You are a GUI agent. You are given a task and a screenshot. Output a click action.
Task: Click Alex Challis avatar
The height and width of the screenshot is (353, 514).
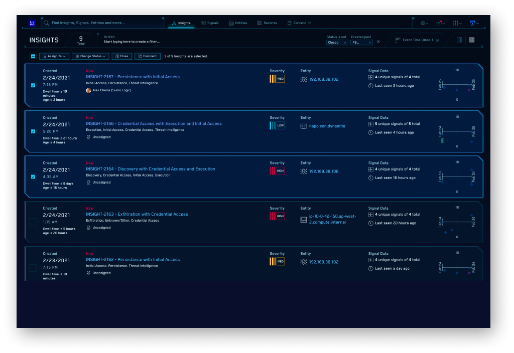click(88, 90)
